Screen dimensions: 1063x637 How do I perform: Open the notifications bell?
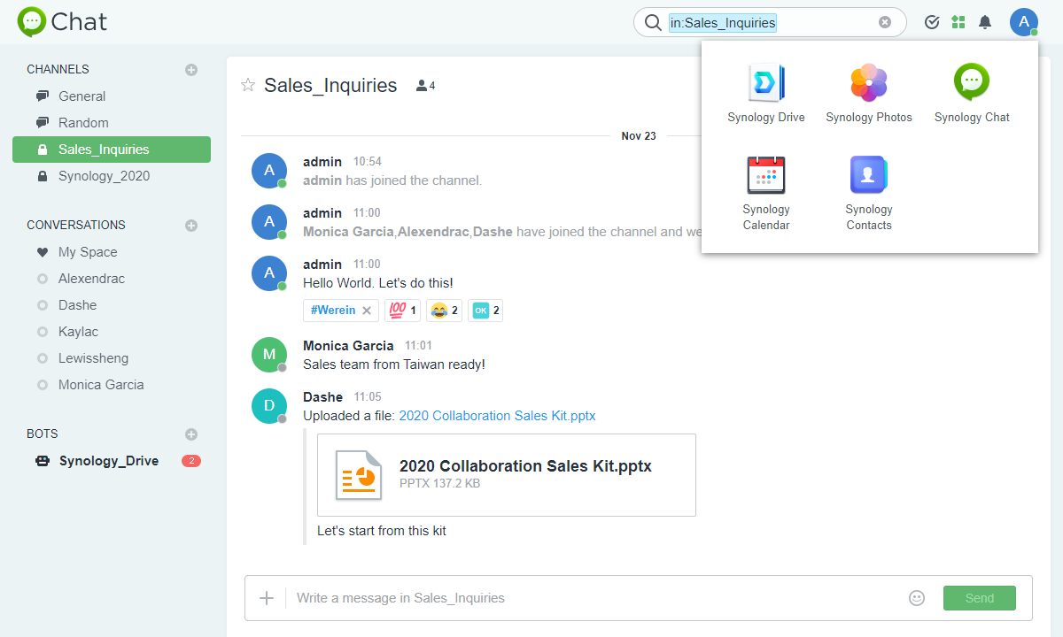(x=985, y=22)
